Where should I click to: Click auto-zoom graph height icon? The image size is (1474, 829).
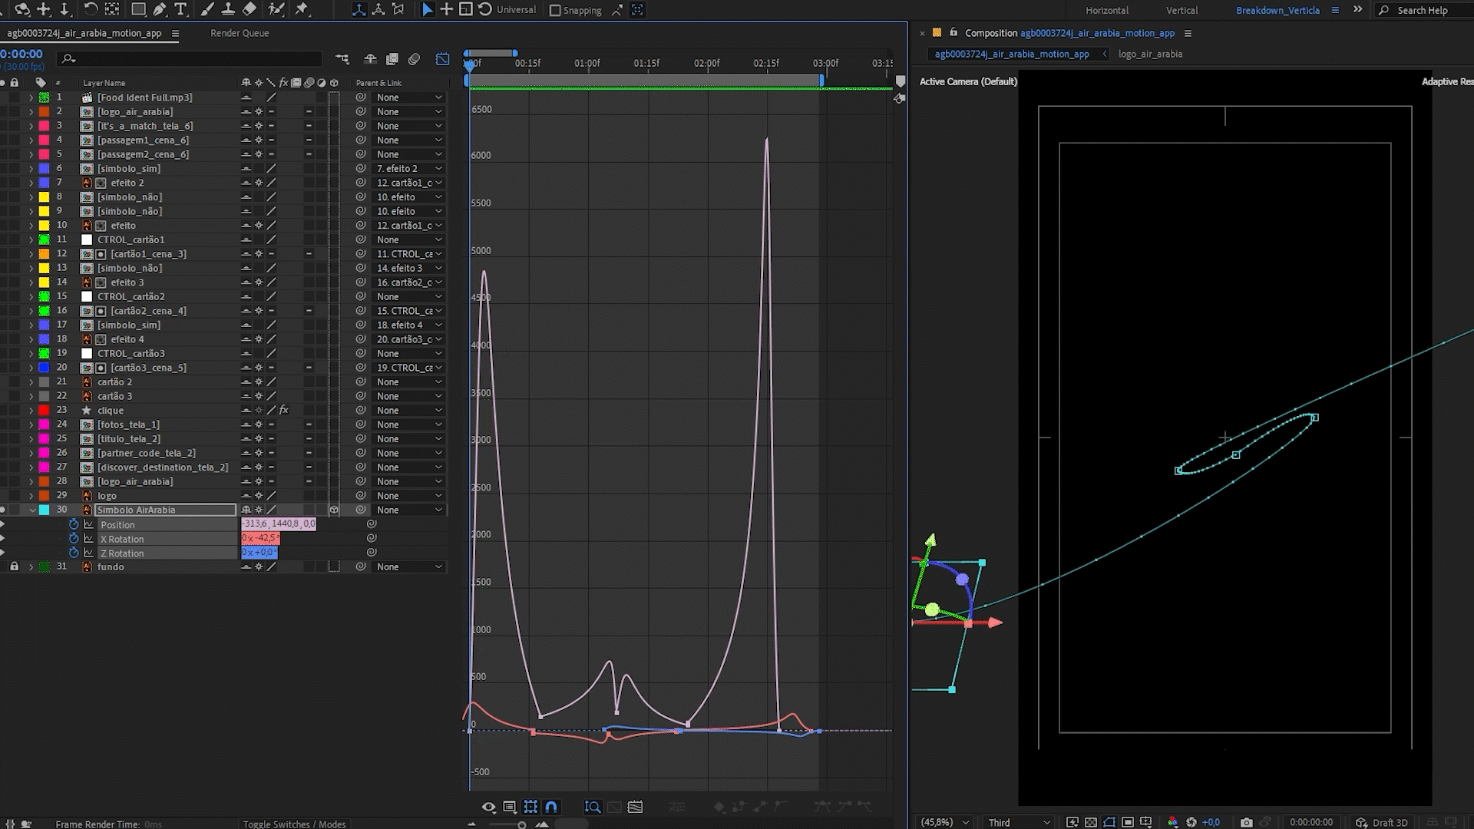click(593, 807)
